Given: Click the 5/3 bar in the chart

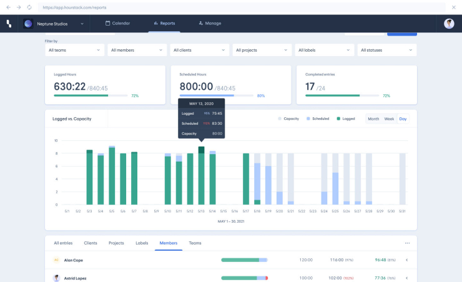Looking at the screenshot, I should 89,177.
